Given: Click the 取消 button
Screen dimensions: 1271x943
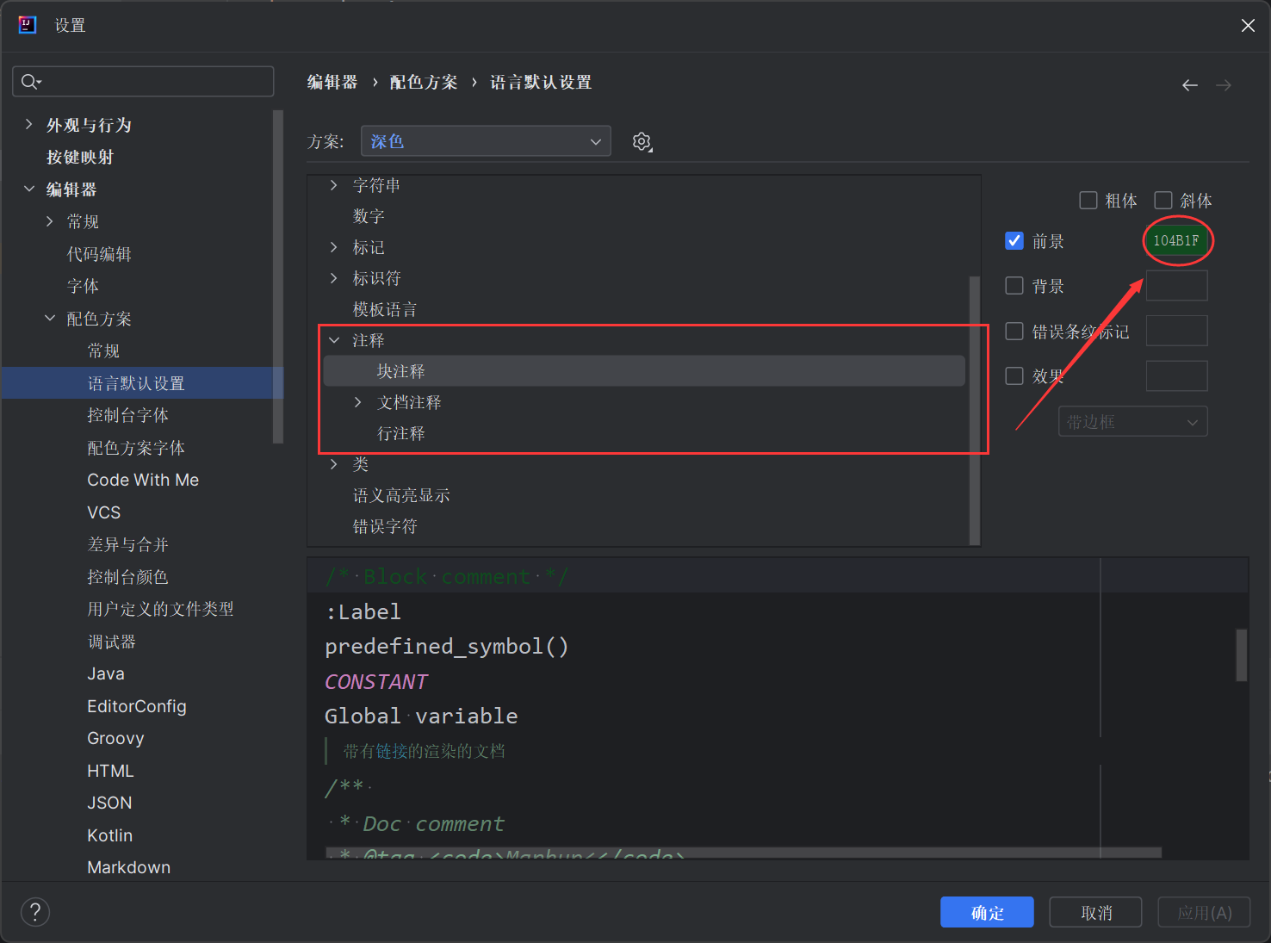Looking at the screenshot, I should [x=1095, y=912].
